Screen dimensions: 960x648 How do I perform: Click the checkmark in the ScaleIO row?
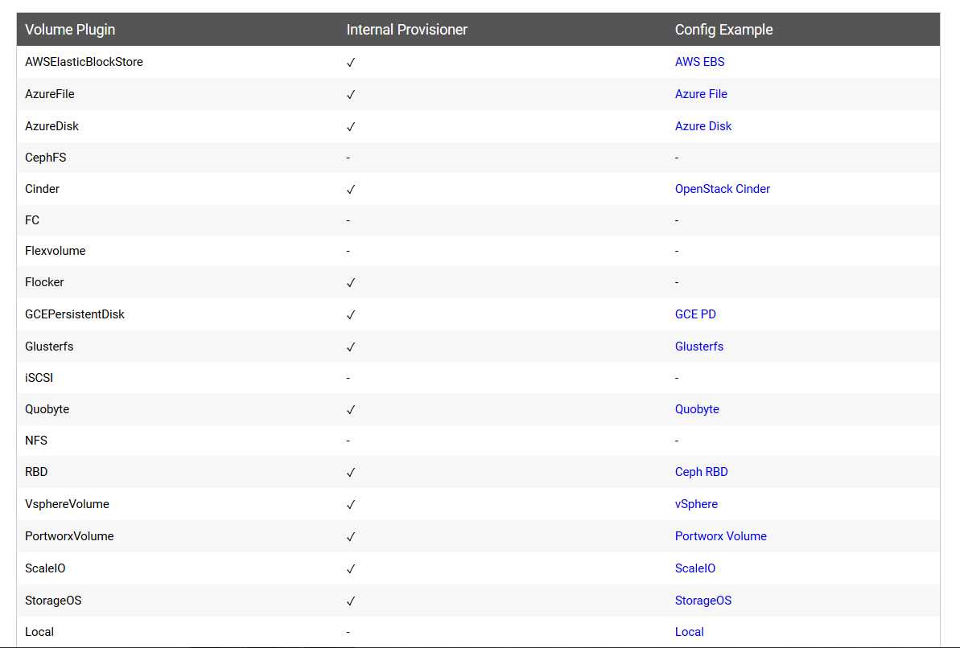[x=351, y=569]
